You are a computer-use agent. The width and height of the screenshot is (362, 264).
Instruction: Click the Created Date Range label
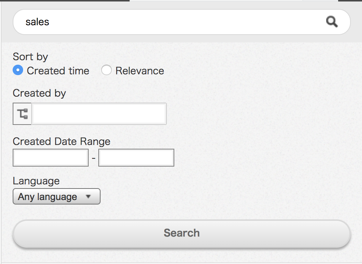tap(61, 141)
